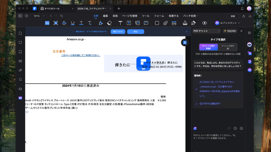The image size is (271, 152).
Task: Open layers panel in left sidebar
Action: pyautogui.click(x=20, y=89)
